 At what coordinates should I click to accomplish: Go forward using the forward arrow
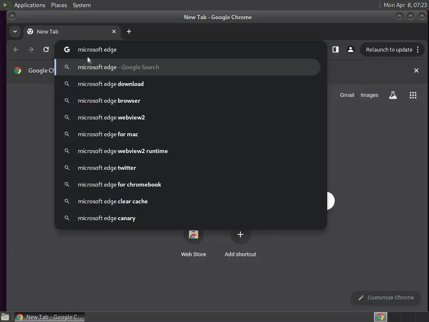(x=31, y=49)
